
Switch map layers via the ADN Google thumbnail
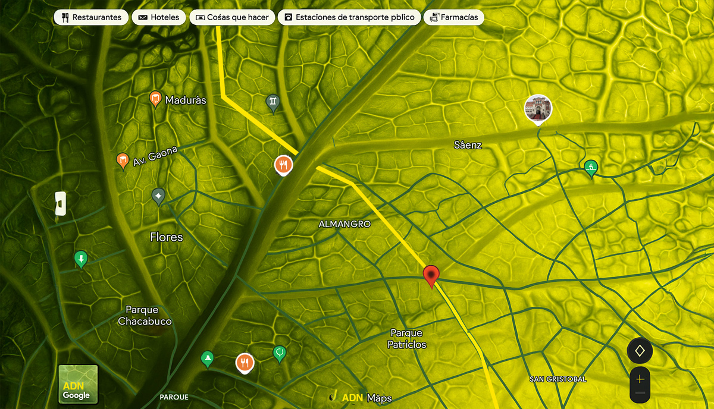point(77,384)
